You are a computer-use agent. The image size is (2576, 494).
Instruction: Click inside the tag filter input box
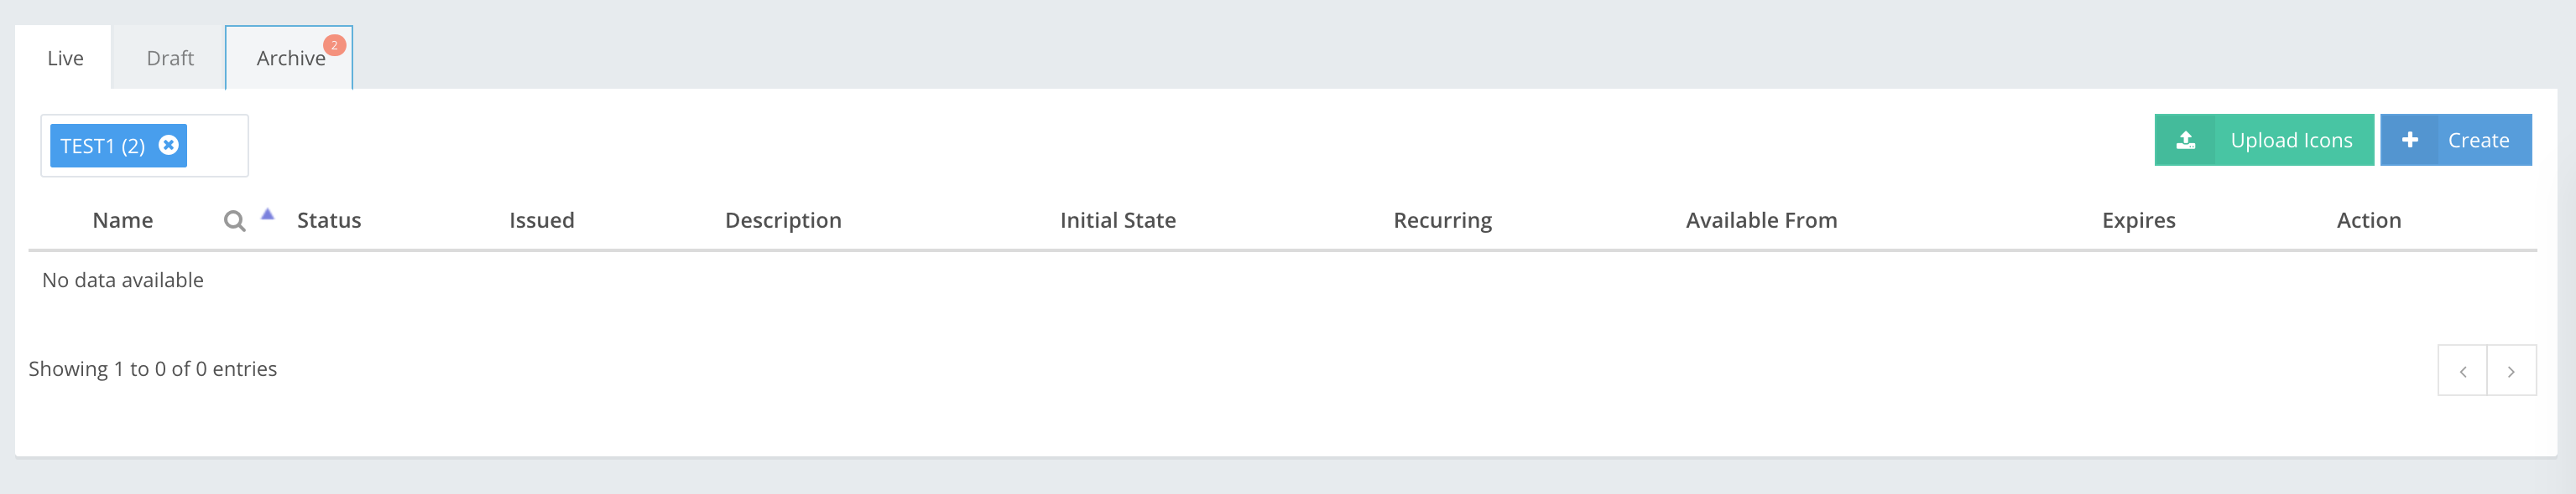217,146
